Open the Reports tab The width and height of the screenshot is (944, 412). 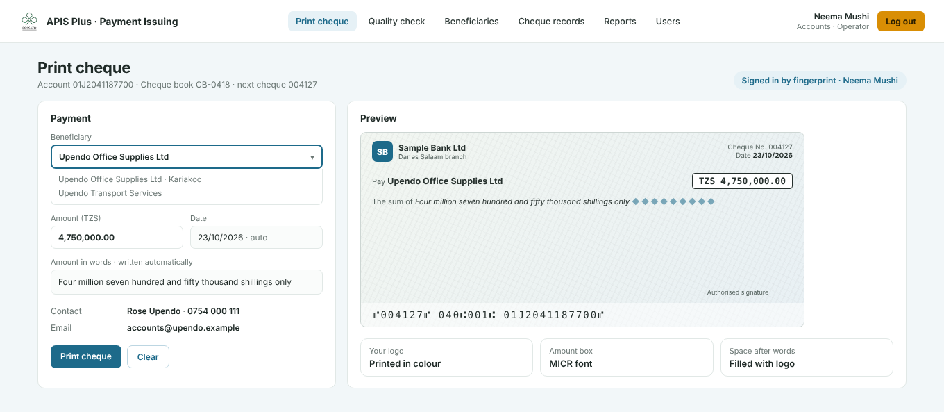coord(620,22)
